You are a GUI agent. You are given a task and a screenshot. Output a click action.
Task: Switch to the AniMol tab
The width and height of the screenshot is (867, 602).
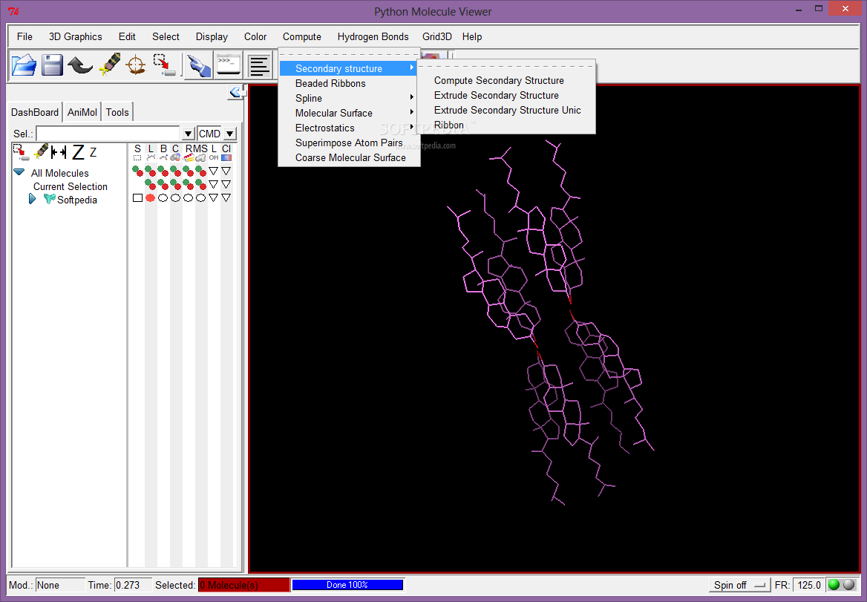pos(82,112)
